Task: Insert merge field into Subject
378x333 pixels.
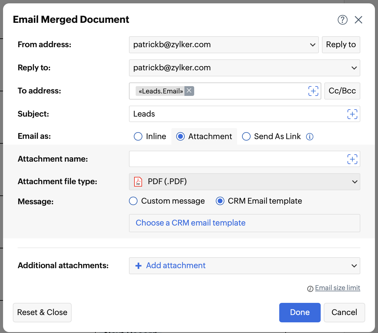Action: 352,114
